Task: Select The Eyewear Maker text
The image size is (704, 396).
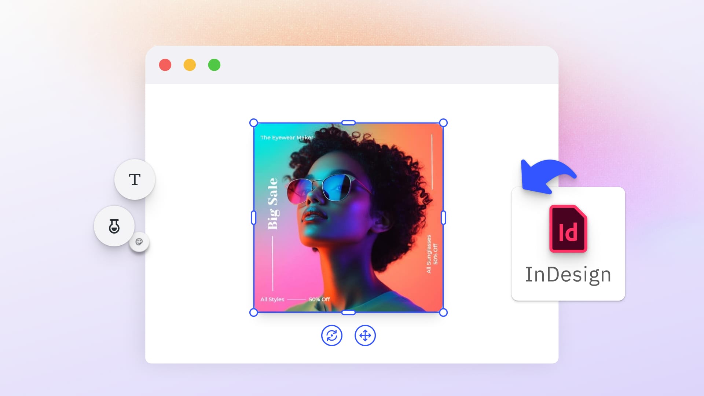Action: [287, 137]
